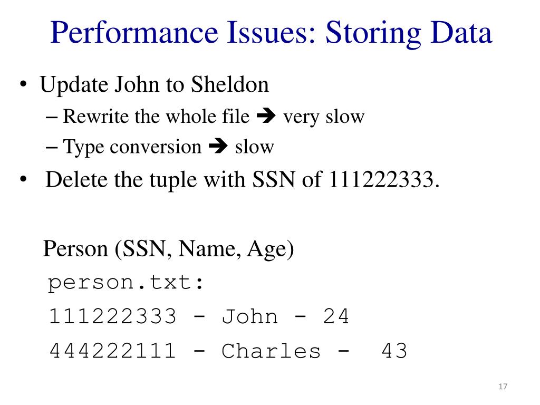Click the age value 43
540x405 pixels.
coord(394,351)
